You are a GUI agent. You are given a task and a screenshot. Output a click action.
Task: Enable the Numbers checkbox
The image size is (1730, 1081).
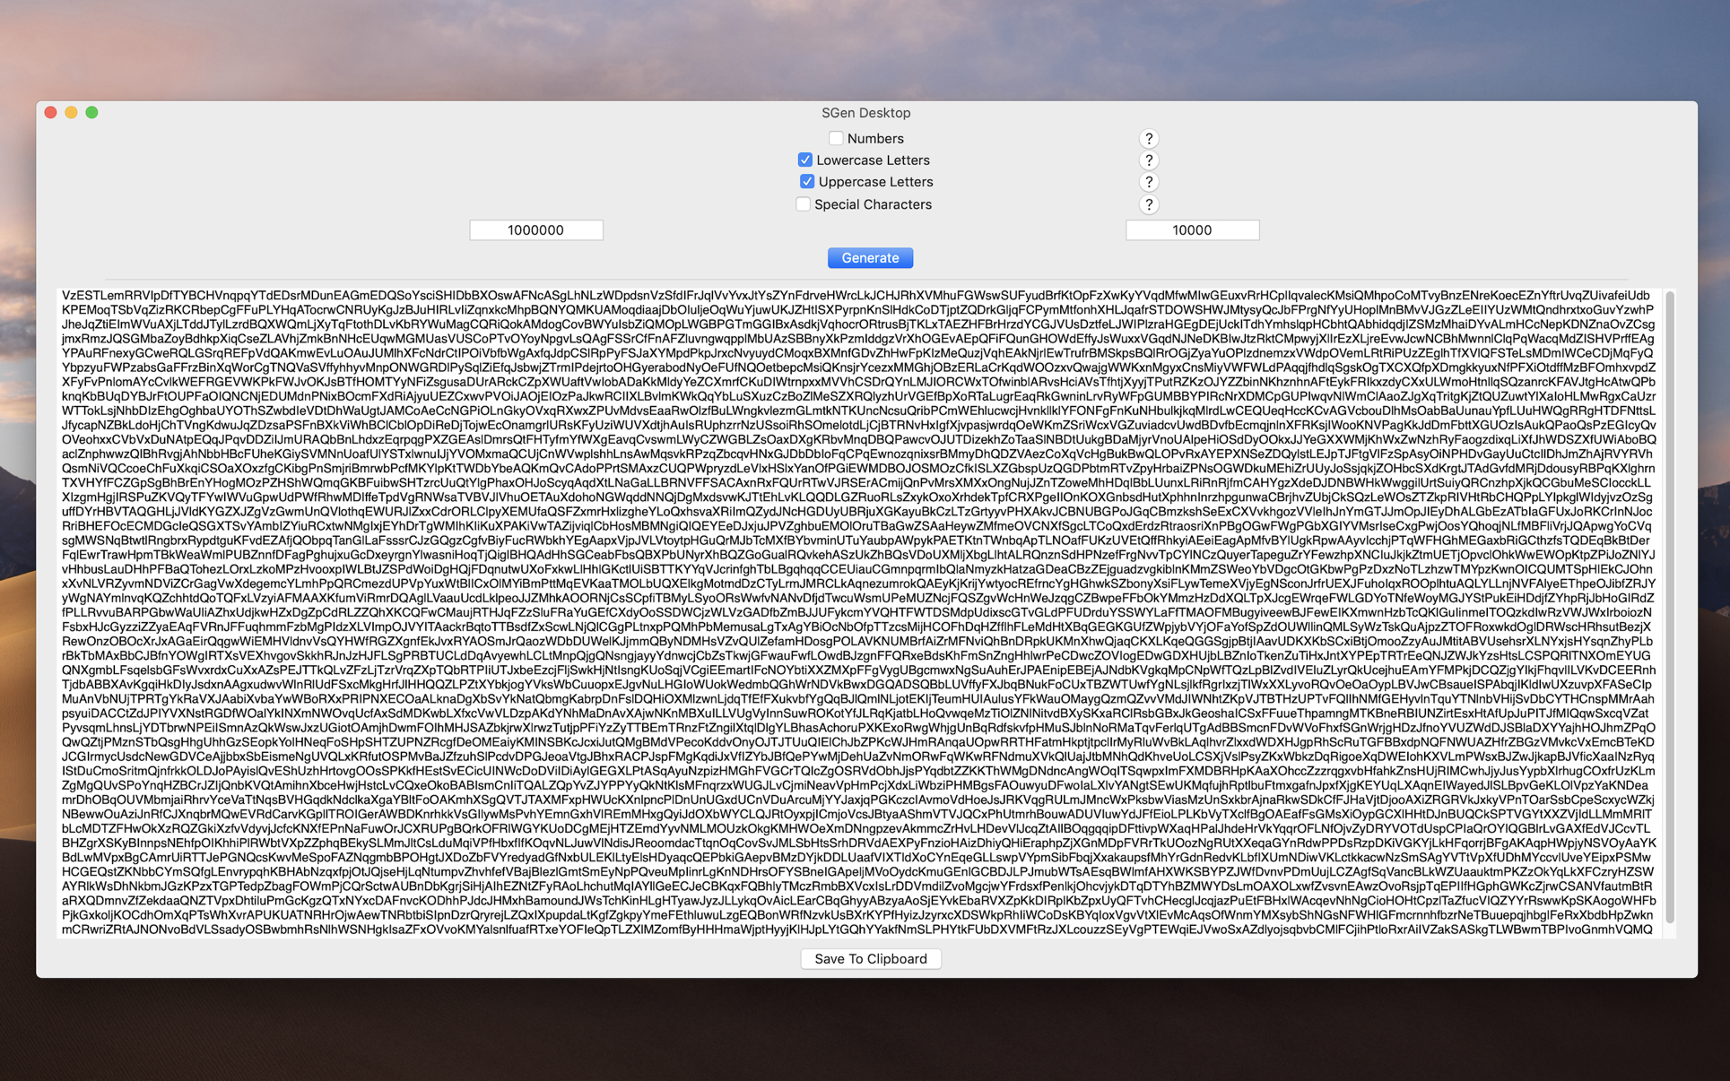pyautogui.click(x=836, y=138)
